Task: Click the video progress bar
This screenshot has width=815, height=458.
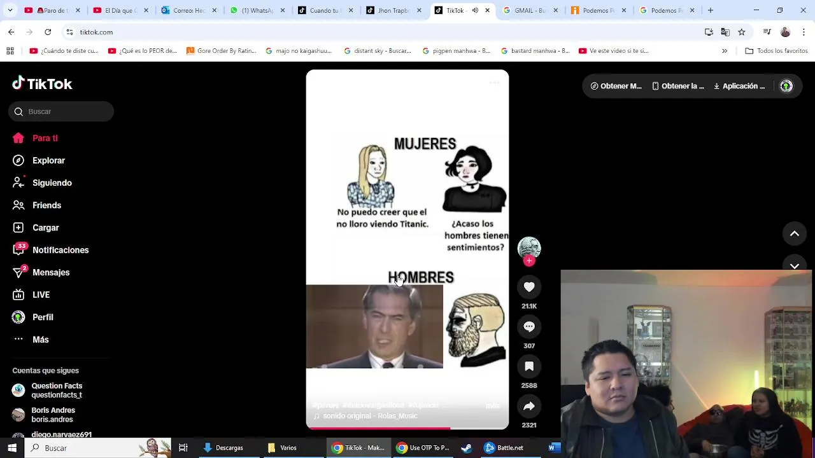Action: pos(407,428)
